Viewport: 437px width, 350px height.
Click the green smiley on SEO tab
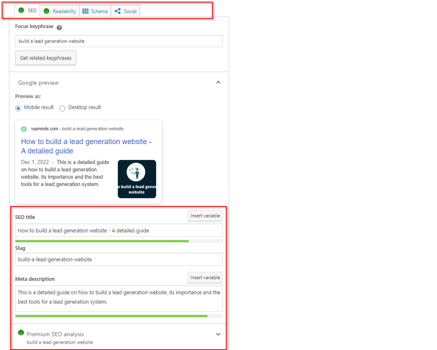[21, 10]
